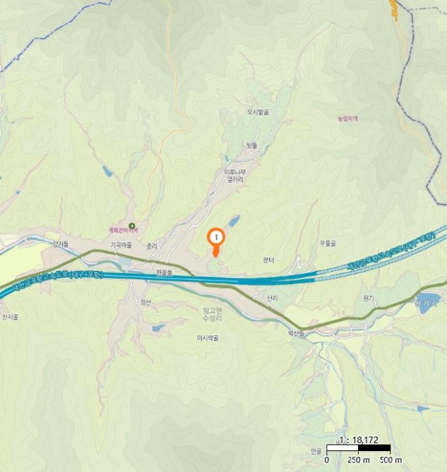
Task: Click the 진지골 label near left edge
Action: 10,317
